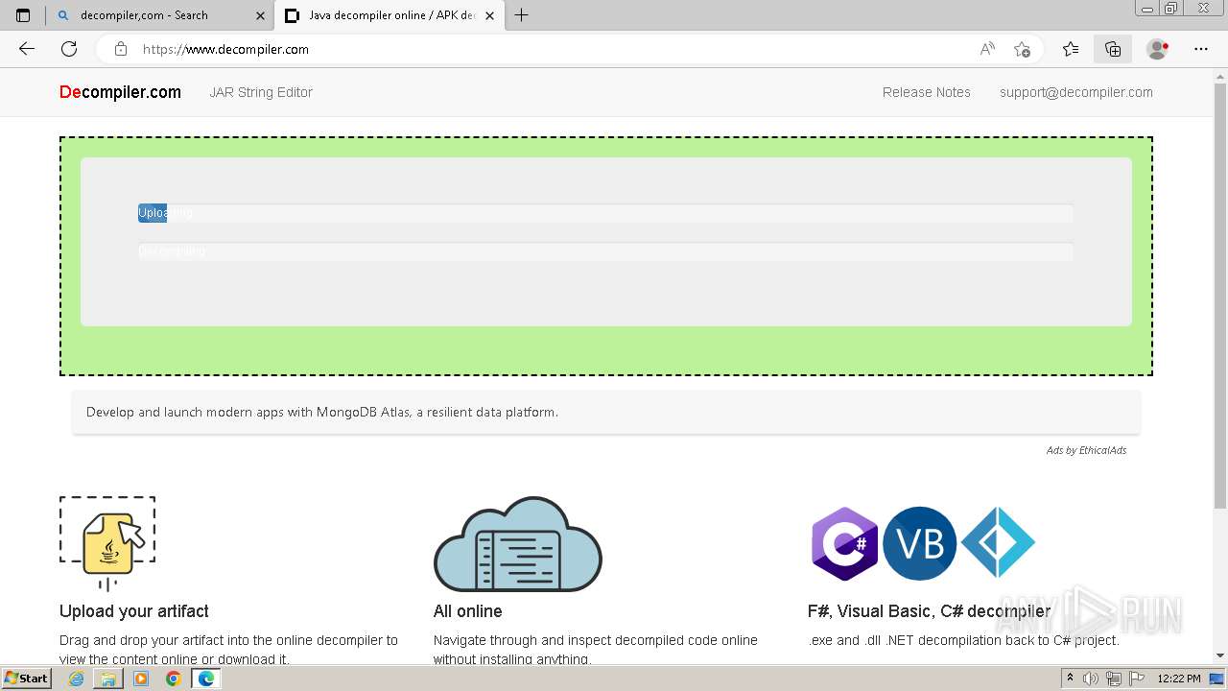
Task: Open the Action Center flag icon
Action: 1136,679
